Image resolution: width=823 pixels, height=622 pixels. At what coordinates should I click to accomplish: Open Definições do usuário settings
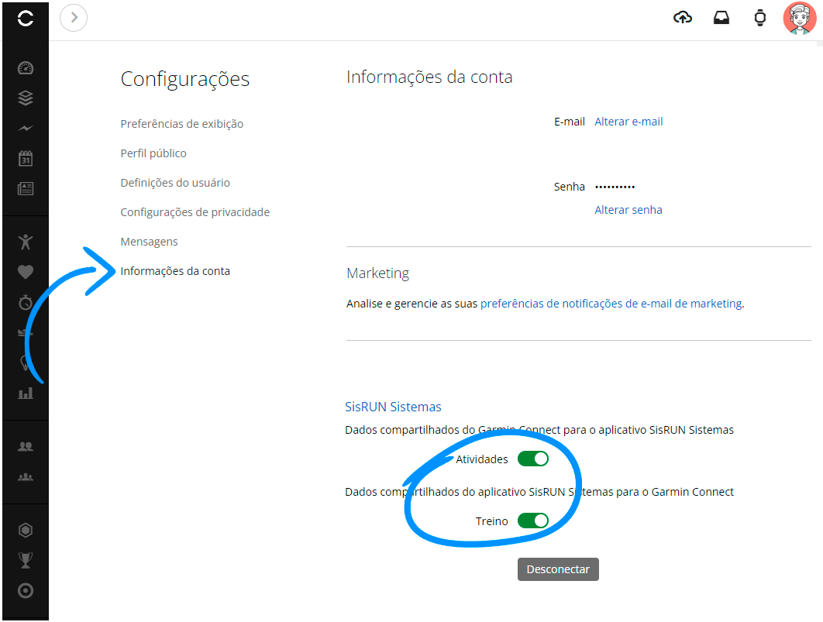pos(175,183)
